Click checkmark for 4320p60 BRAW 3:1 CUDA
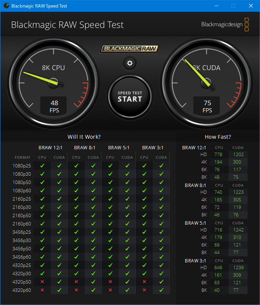Viewport: 260px width, 305px height. pos(161,290)
